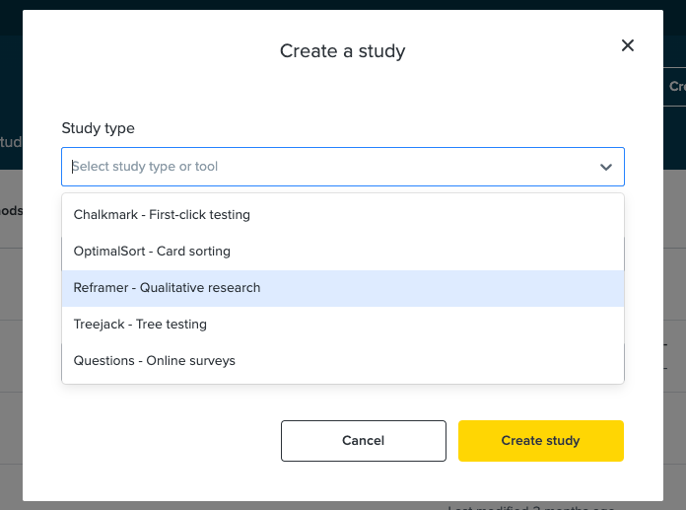Choose Treejack - Tree testing

point(343,325)
